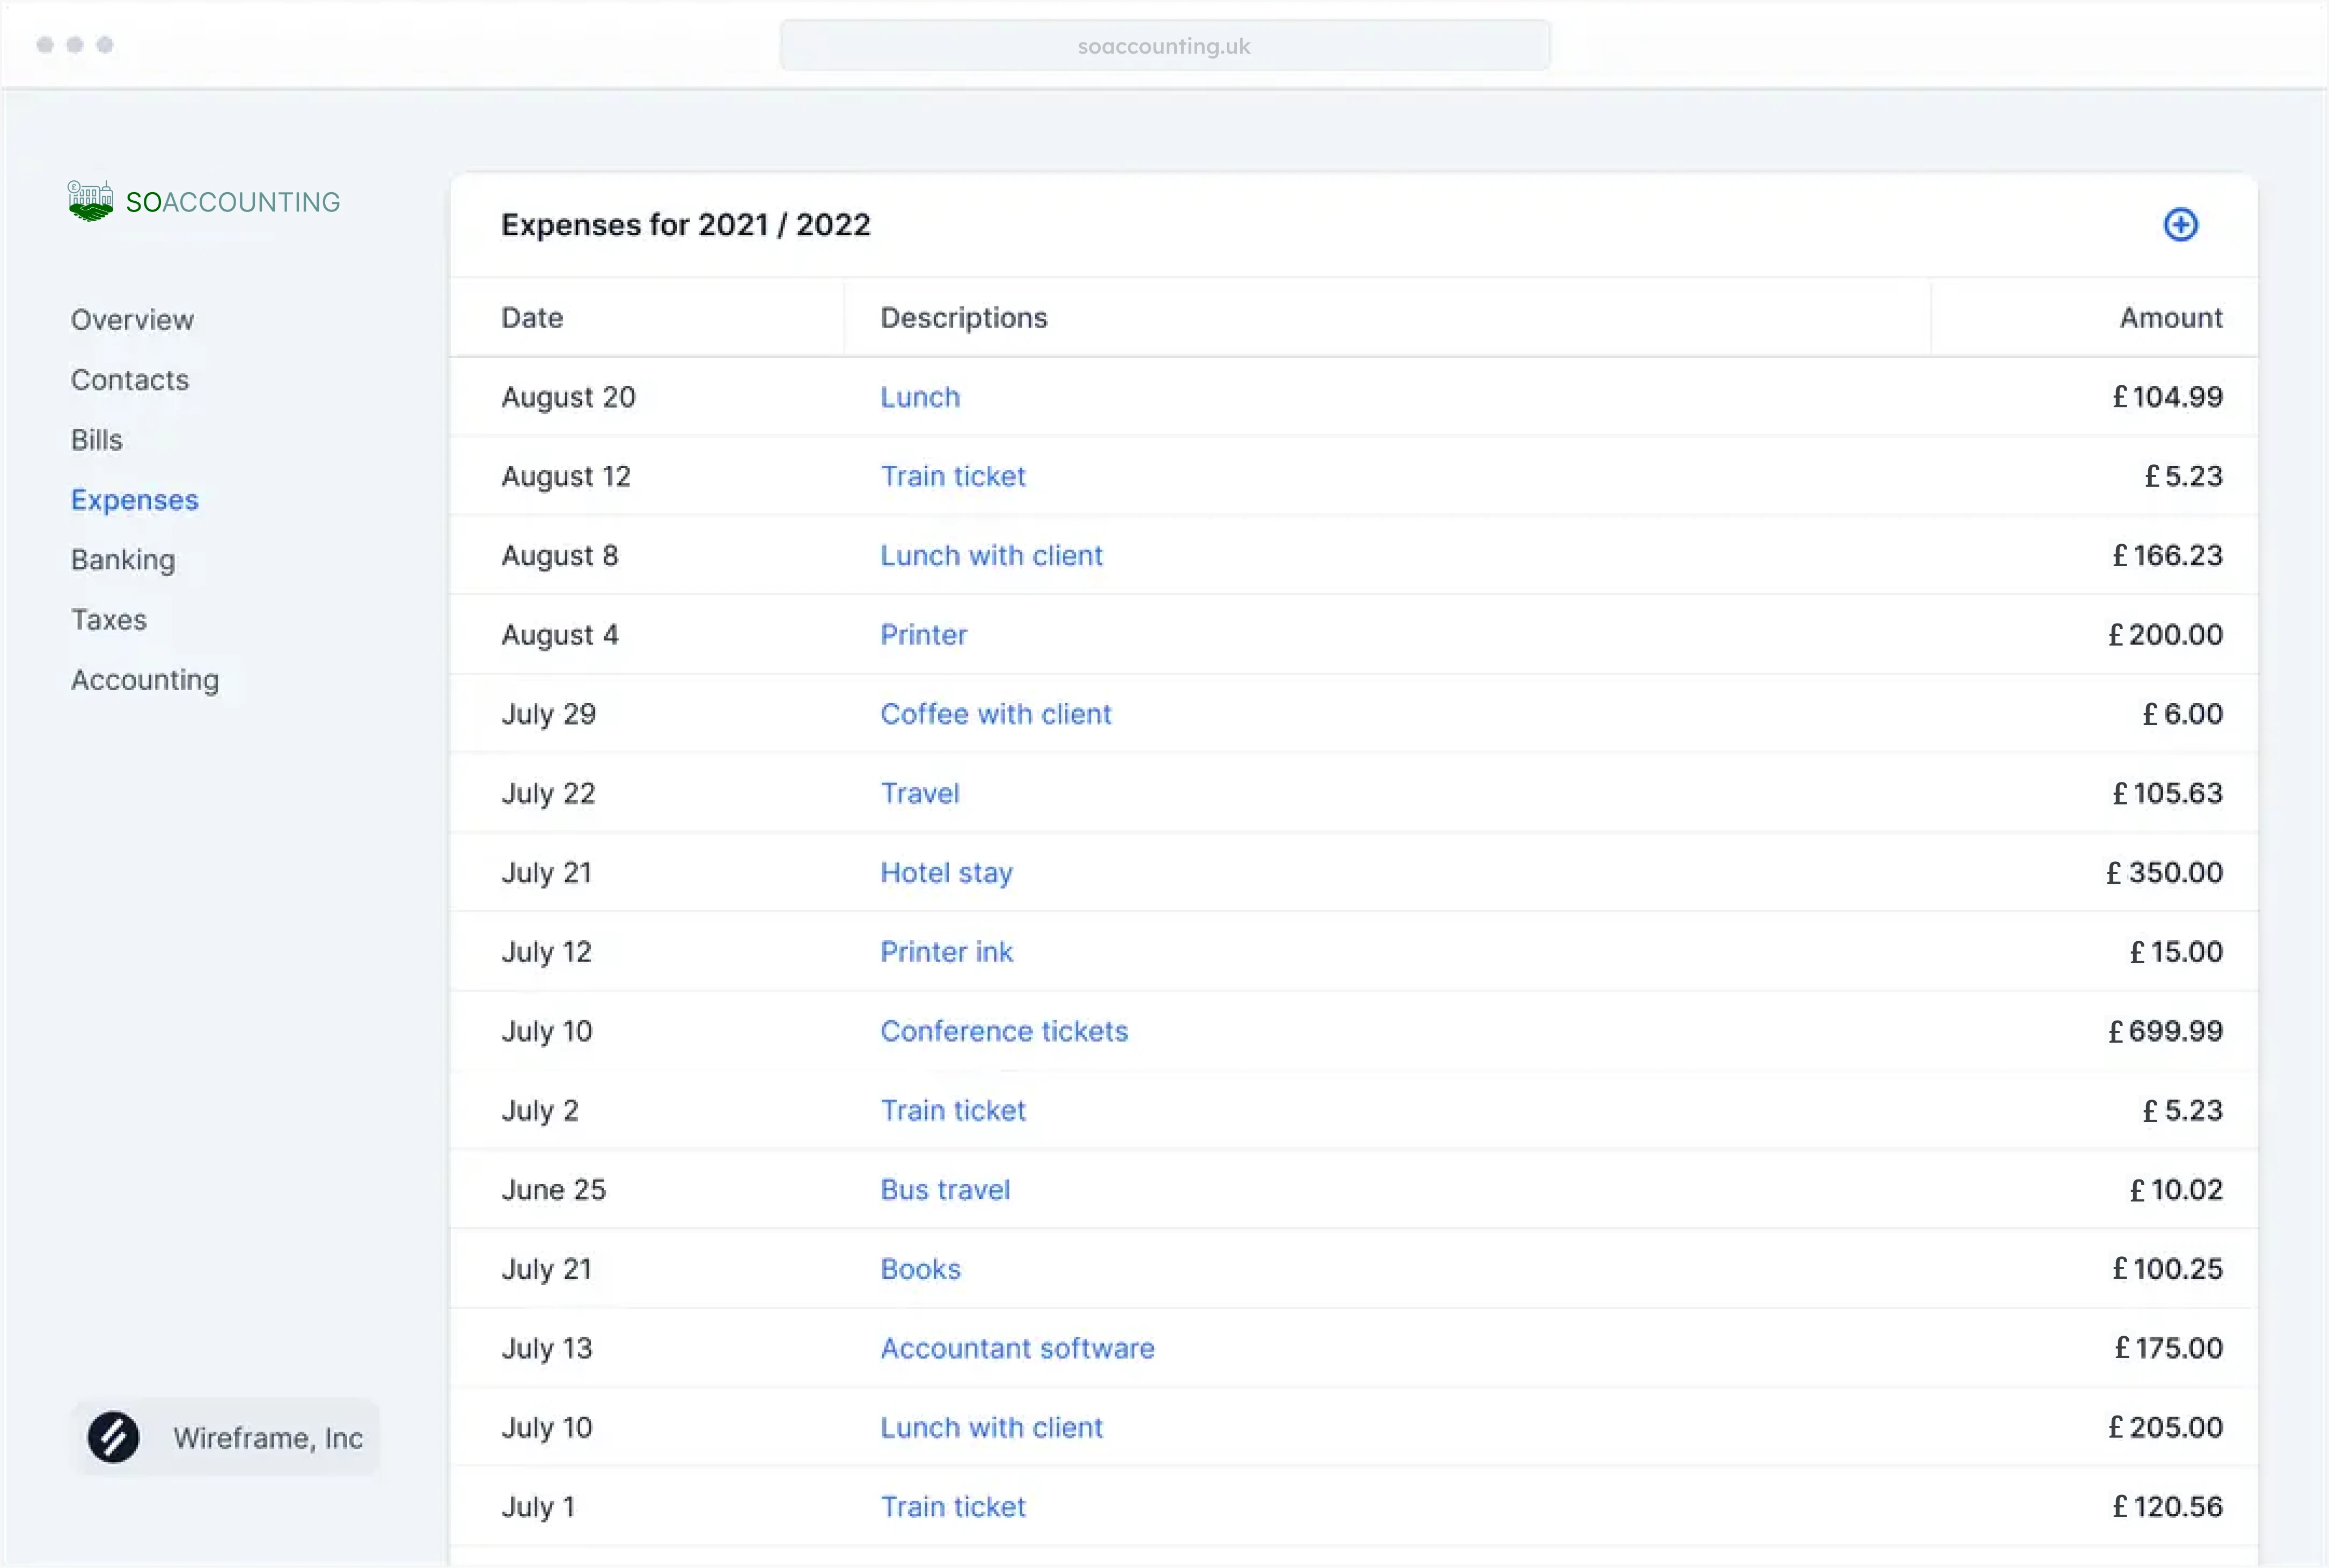Select Expenses in the sidebar
This screenshot has width=2329, height=1568.
coord(134,500)
